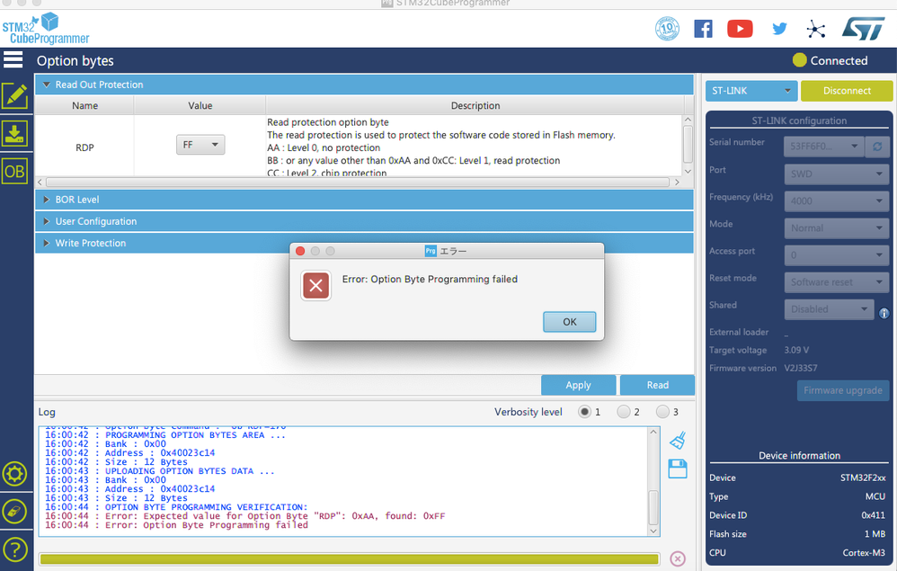This screenshot has height=571, width=897.
Task: Open the Port SWD dropdown
Action: point(837,174)
